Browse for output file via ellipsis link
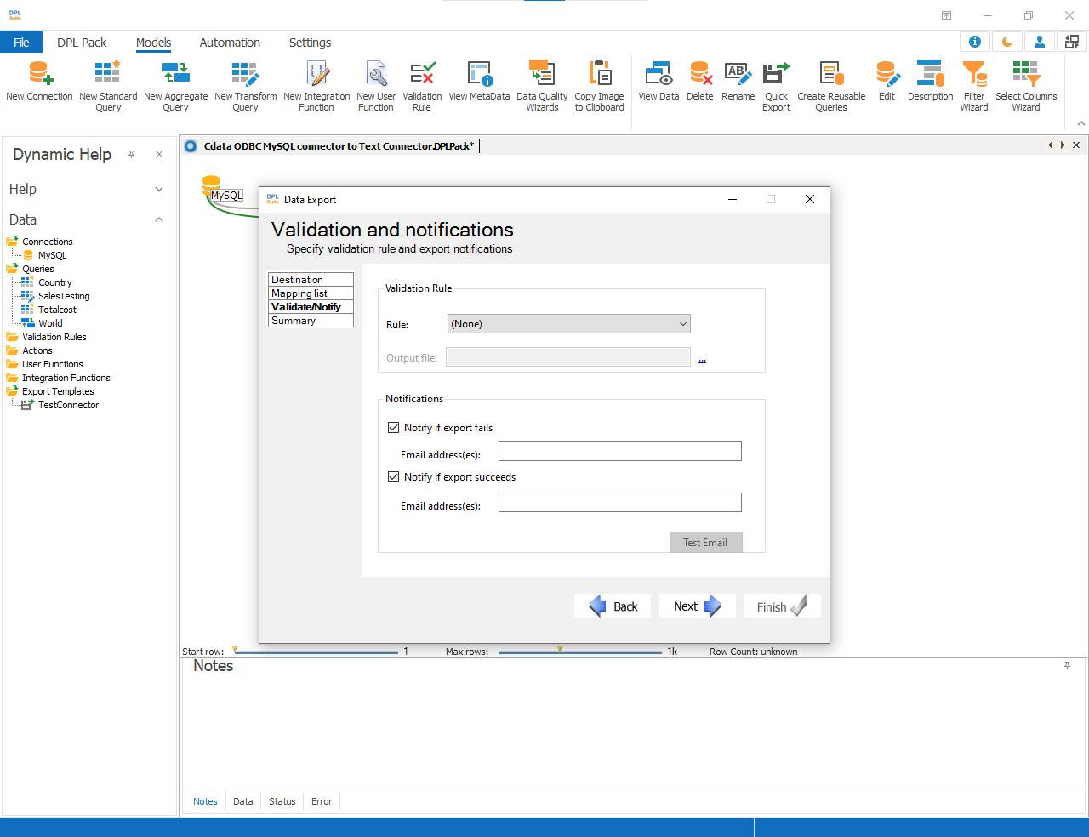The height and width of the screenshot is (837, 1089). pos(702,359)
